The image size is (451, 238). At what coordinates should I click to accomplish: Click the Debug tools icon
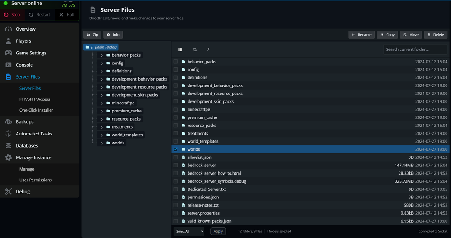(9, 192)
